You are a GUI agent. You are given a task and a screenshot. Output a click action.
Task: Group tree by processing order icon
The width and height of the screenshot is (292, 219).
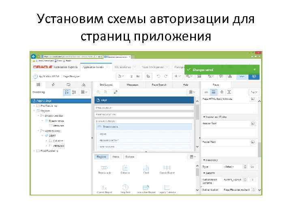tap(67, 92)
